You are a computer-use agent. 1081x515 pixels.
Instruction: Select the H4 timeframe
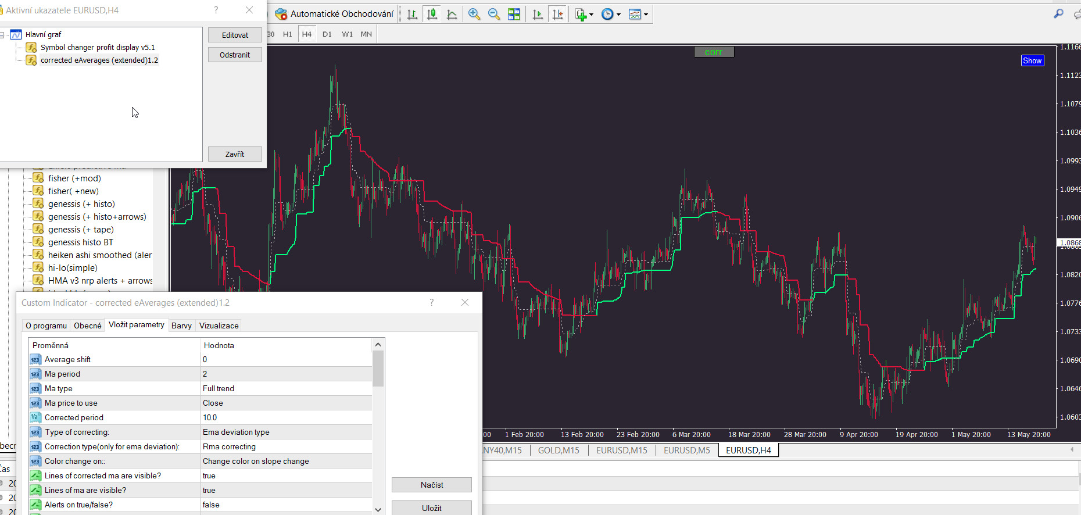pyautogui.click(x=307, y=34)
